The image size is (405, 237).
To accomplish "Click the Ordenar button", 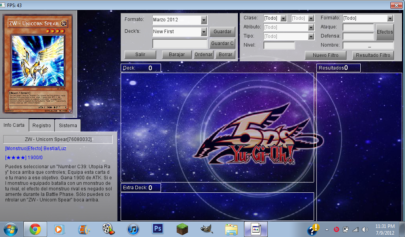I will (x=204, y=55).
